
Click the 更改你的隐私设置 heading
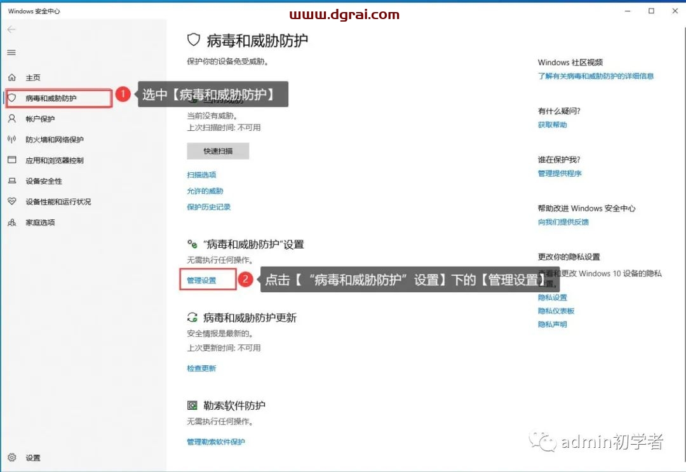pyautogui.click(x=568, y=257)
